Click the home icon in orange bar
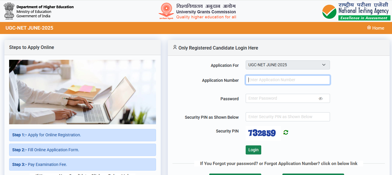Viewport: 392px width, 175px height. (x=369, y=28)
